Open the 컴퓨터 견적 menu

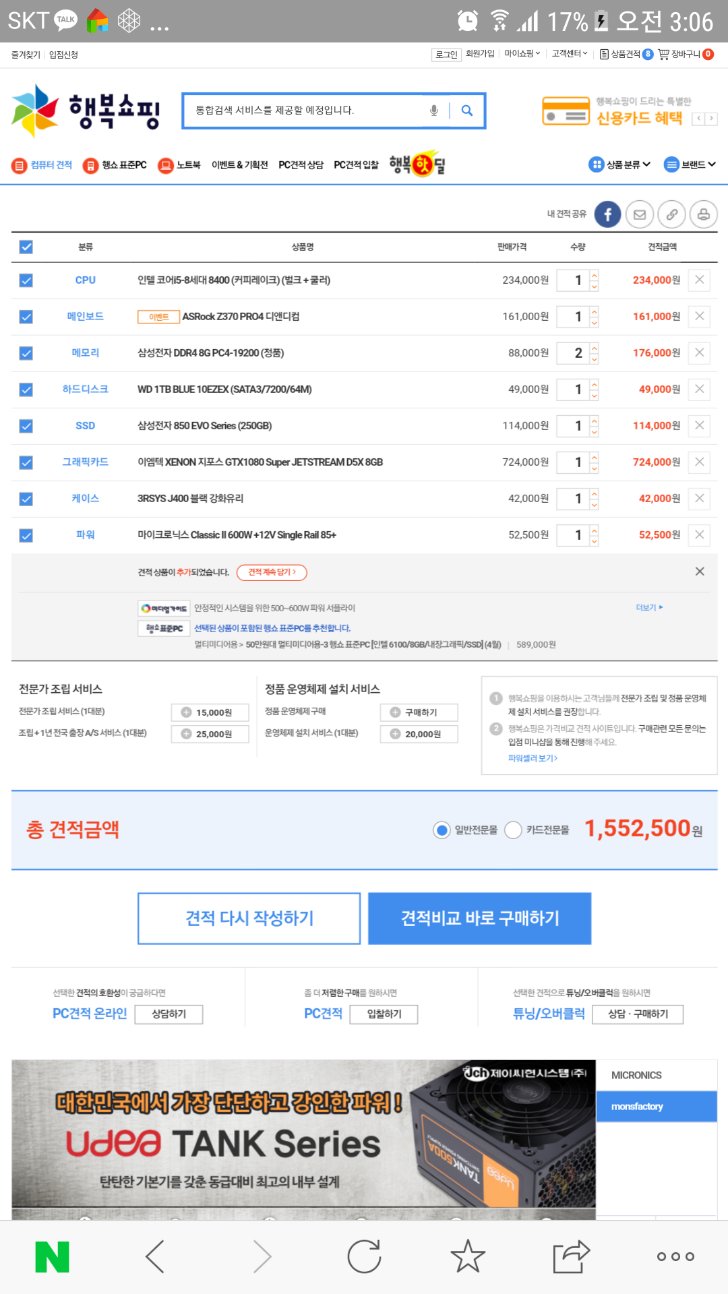click(x=42, y=165)
